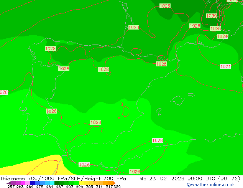
Task: Click the 'Mo 23-02-2026 00:00 UTC (00+72)' timestamp
Action: 190,179
